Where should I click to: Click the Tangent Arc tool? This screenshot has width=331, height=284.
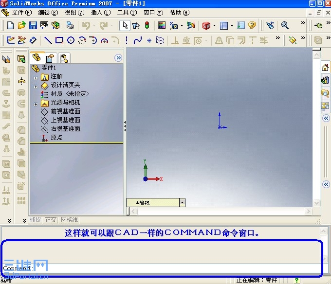coord(93,40)
